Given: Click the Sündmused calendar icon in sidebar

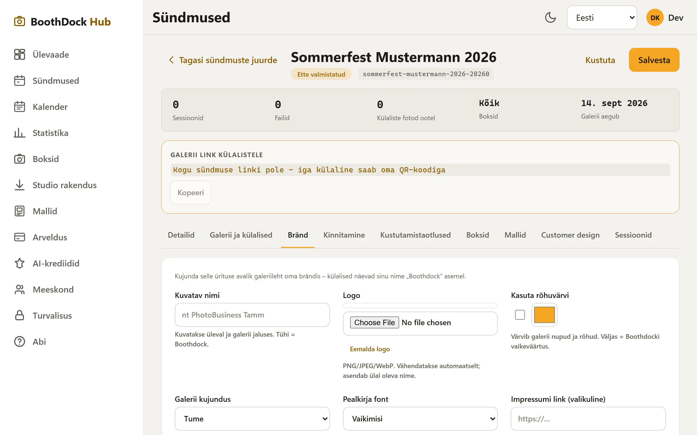Looking at the screenshot, I should [20, 80].
